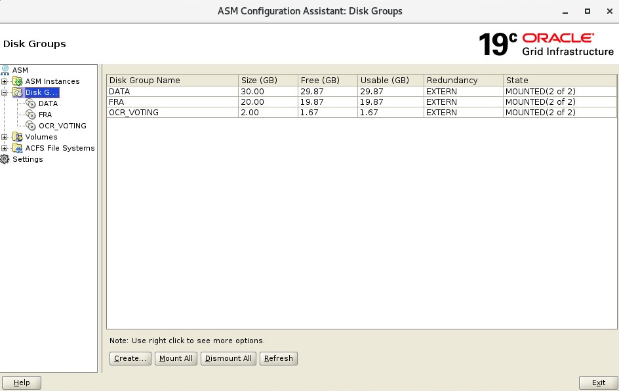The image size is (619, 391).
Task: Collapse the Disk Groups tree node
Action: tap(5, 92)
